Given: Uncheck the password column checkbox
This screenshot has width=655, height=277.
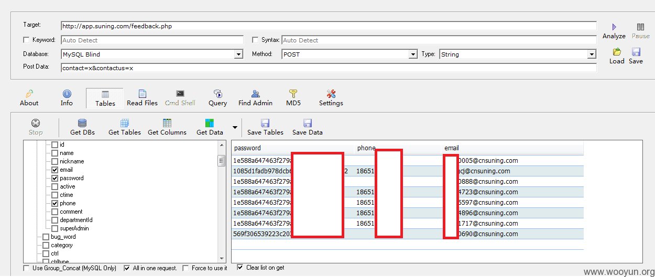Looking at the screenshot, I should point(54,178).
